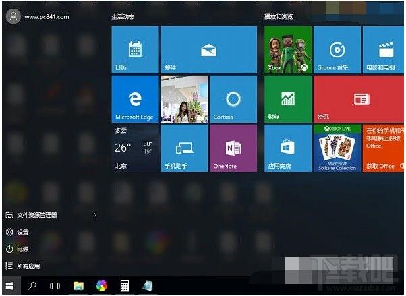Image resolution: width=406 pixels, height=296 pixels.
Task: Launch the OneNote tile
Action: [233, 148]
